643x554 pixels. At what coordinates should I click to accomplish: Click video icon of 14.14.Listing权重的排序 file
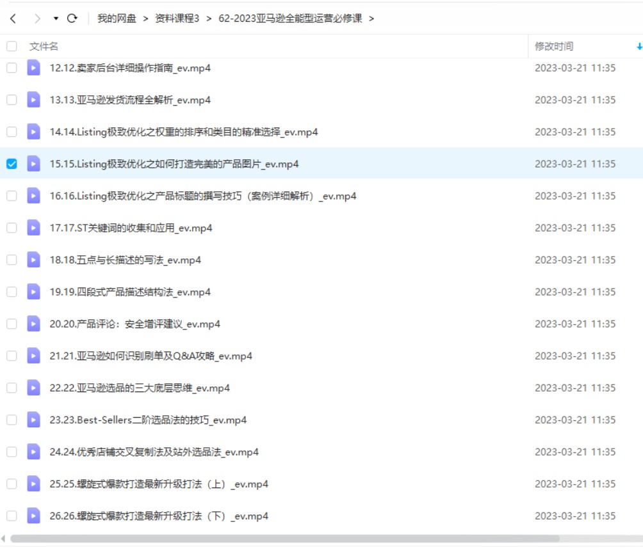[34, 132]
